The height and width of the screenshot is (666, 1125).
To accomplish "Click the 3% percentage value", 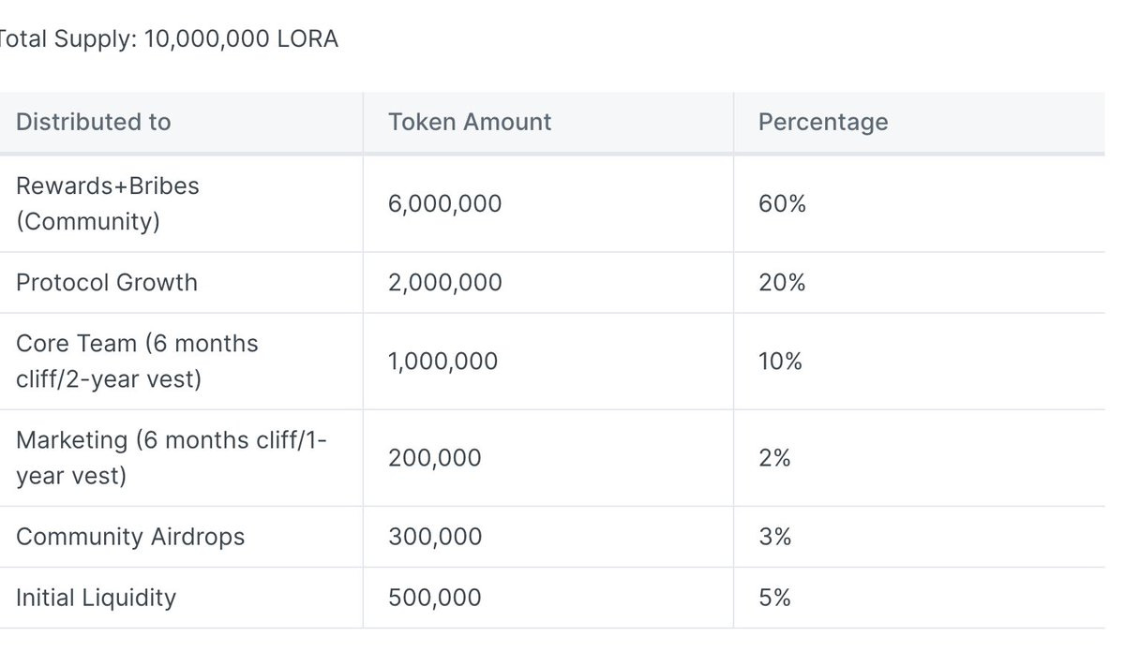I will tap(775, 537).
